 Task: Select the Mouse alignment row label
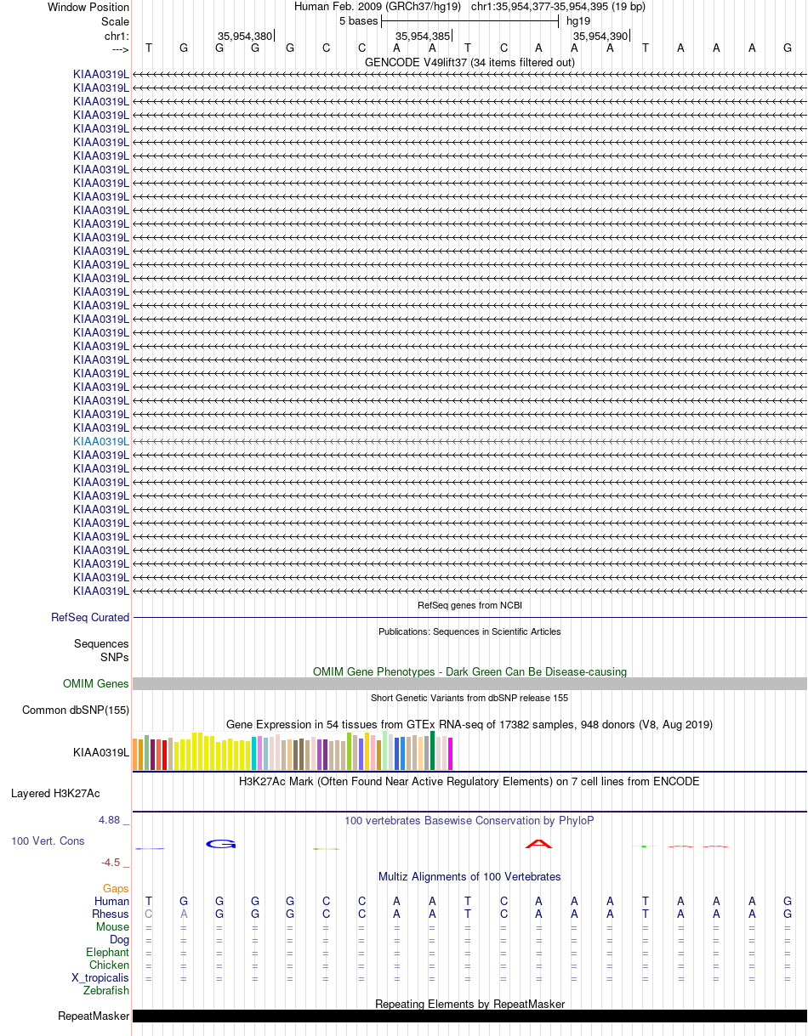click(x=113, y=927)
